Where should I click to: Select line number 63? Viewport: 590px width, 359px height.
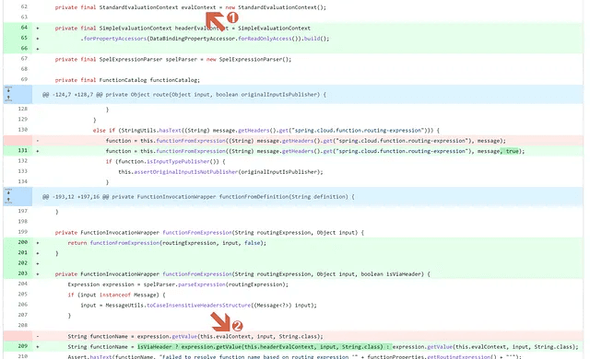coord(24,17)
